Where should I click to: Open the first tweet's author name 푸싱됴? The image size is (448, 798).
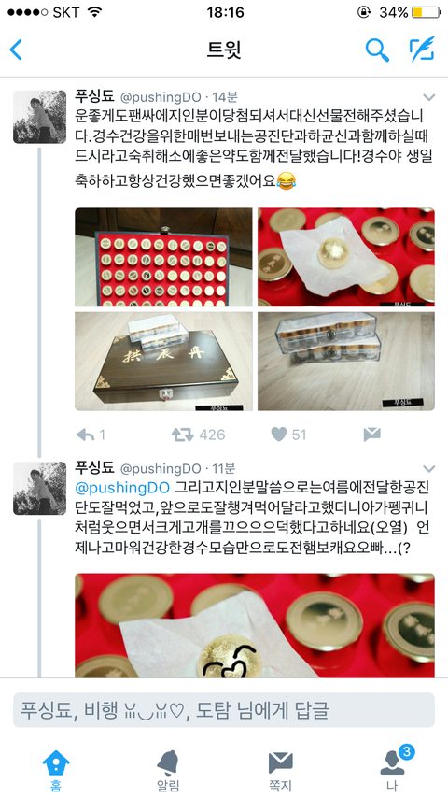[x=94, y=96]
